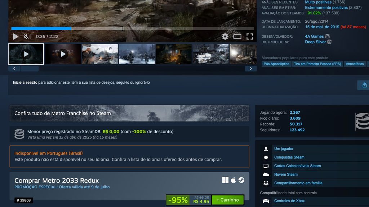Add Metro 2033 Redux to cart
Viewport: 369px width, 207px height.
[228, 200]
